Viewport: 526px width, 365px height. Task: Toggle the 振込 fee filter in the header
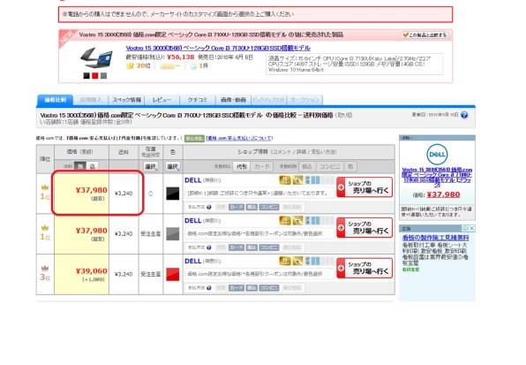307,166
